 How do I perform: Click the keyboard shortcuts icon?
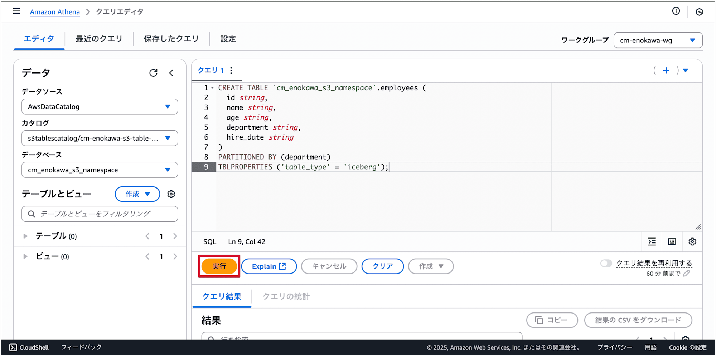672,242
